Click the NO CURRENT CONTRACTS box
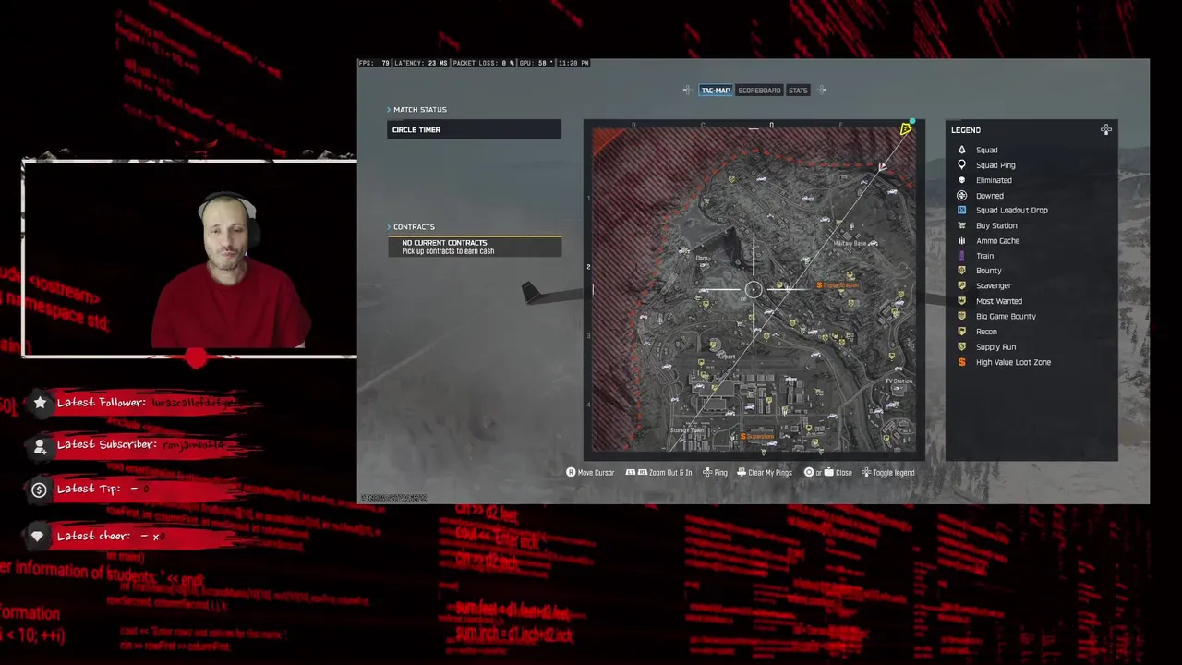 [x=474, y=247]
